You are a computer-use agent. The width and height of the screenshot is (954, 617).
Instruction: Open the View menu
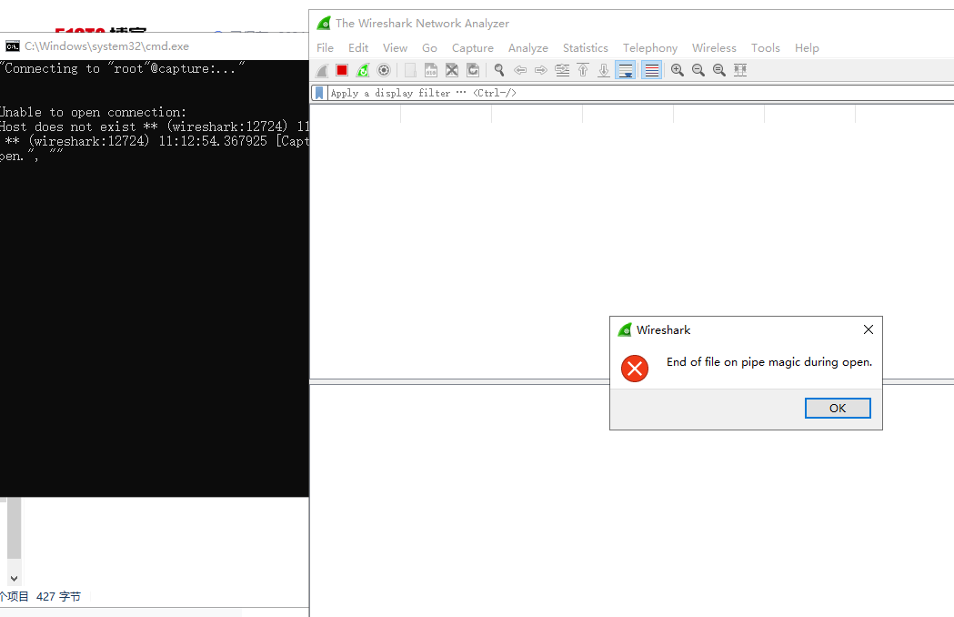pos(395,48)
